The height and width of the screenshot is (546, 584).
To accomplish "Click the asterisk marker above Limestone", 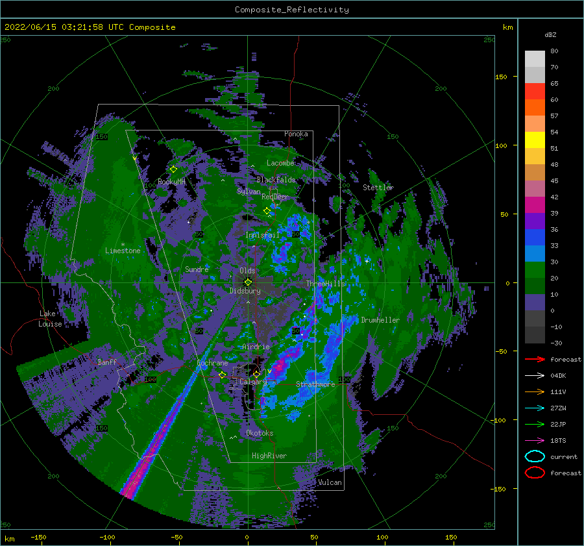I will tap(123, 245).
